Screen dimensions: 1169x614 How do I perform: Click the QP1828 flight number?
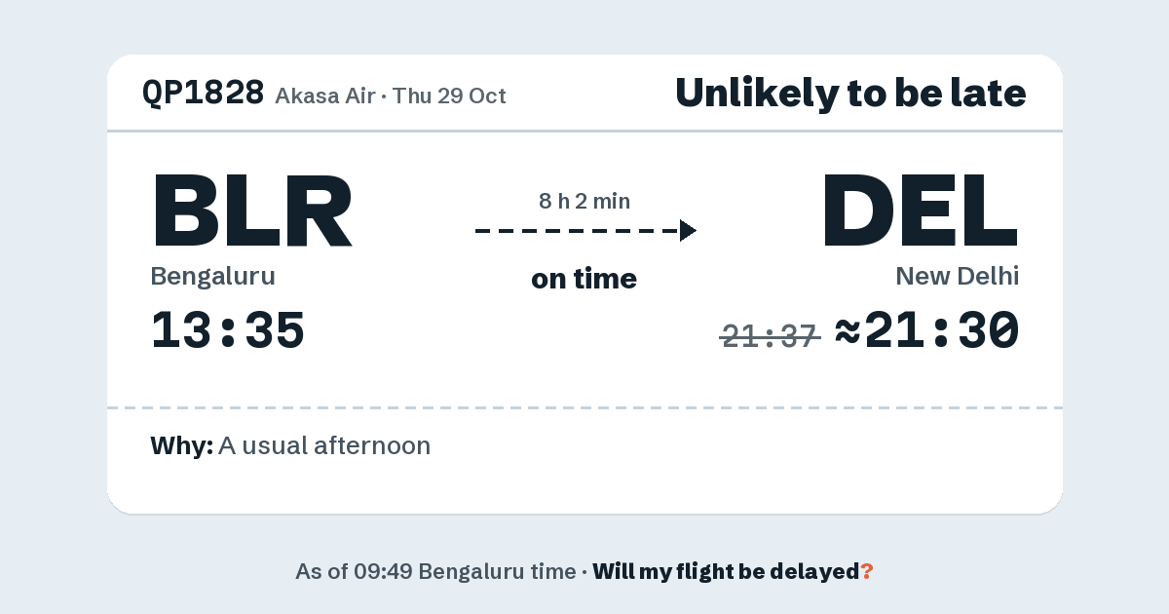[x=203, y=93]
